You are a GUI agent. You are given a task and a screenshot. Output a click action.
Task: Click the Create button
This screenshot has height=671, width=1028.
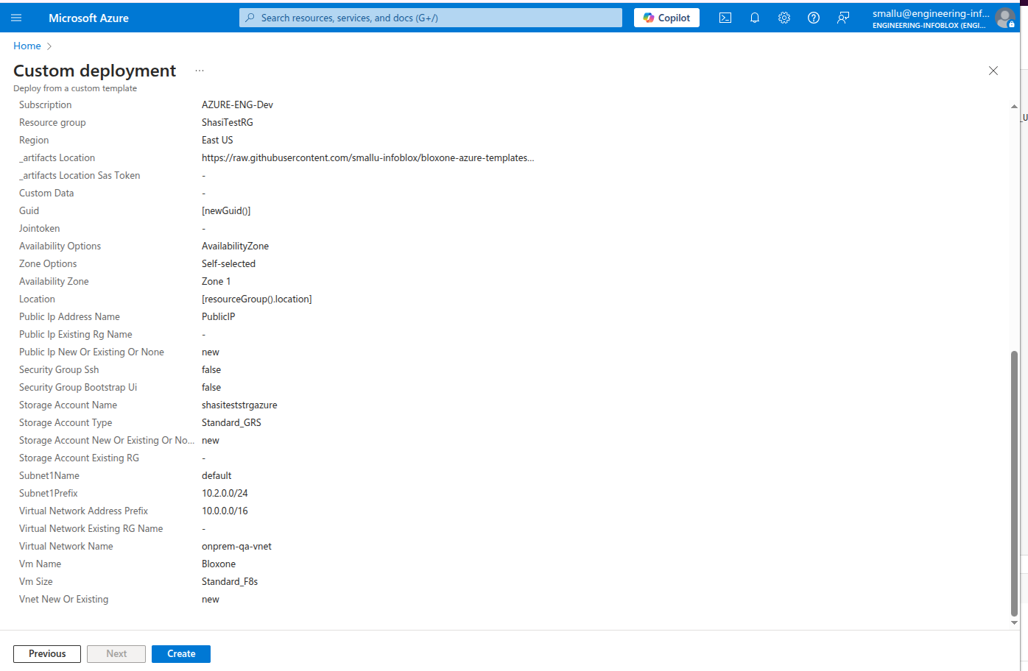(x=181, y=653)
